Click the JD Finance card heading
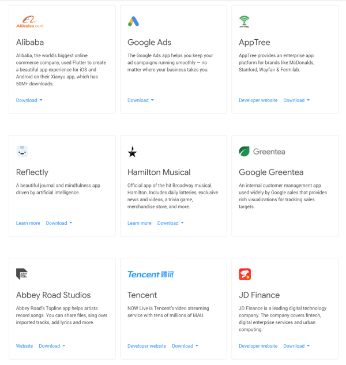 (259, 295)
